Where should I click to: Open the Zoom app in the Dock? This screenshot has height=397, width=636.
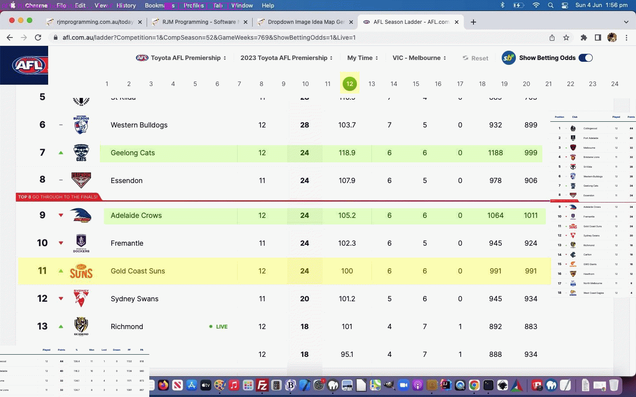(404, 385)
